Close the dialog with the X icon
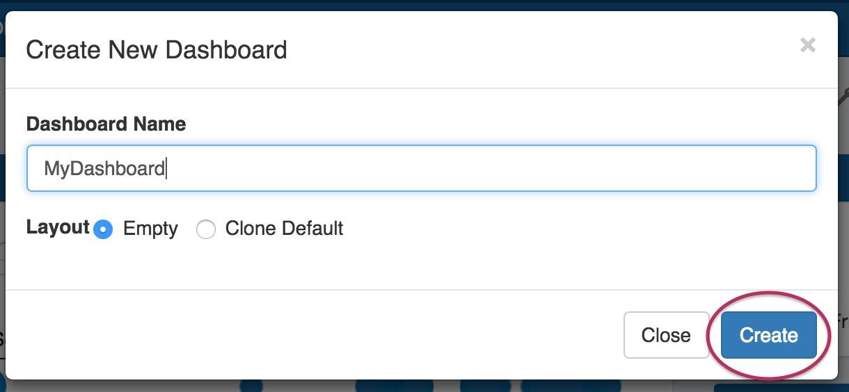 click(807, 46)
